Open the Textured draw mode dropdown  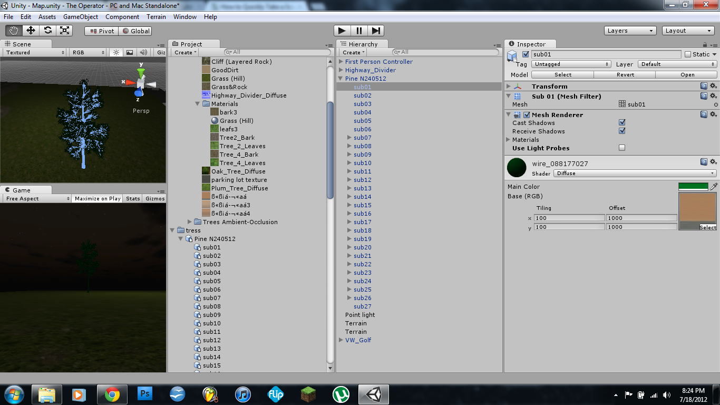click(35, 52)
